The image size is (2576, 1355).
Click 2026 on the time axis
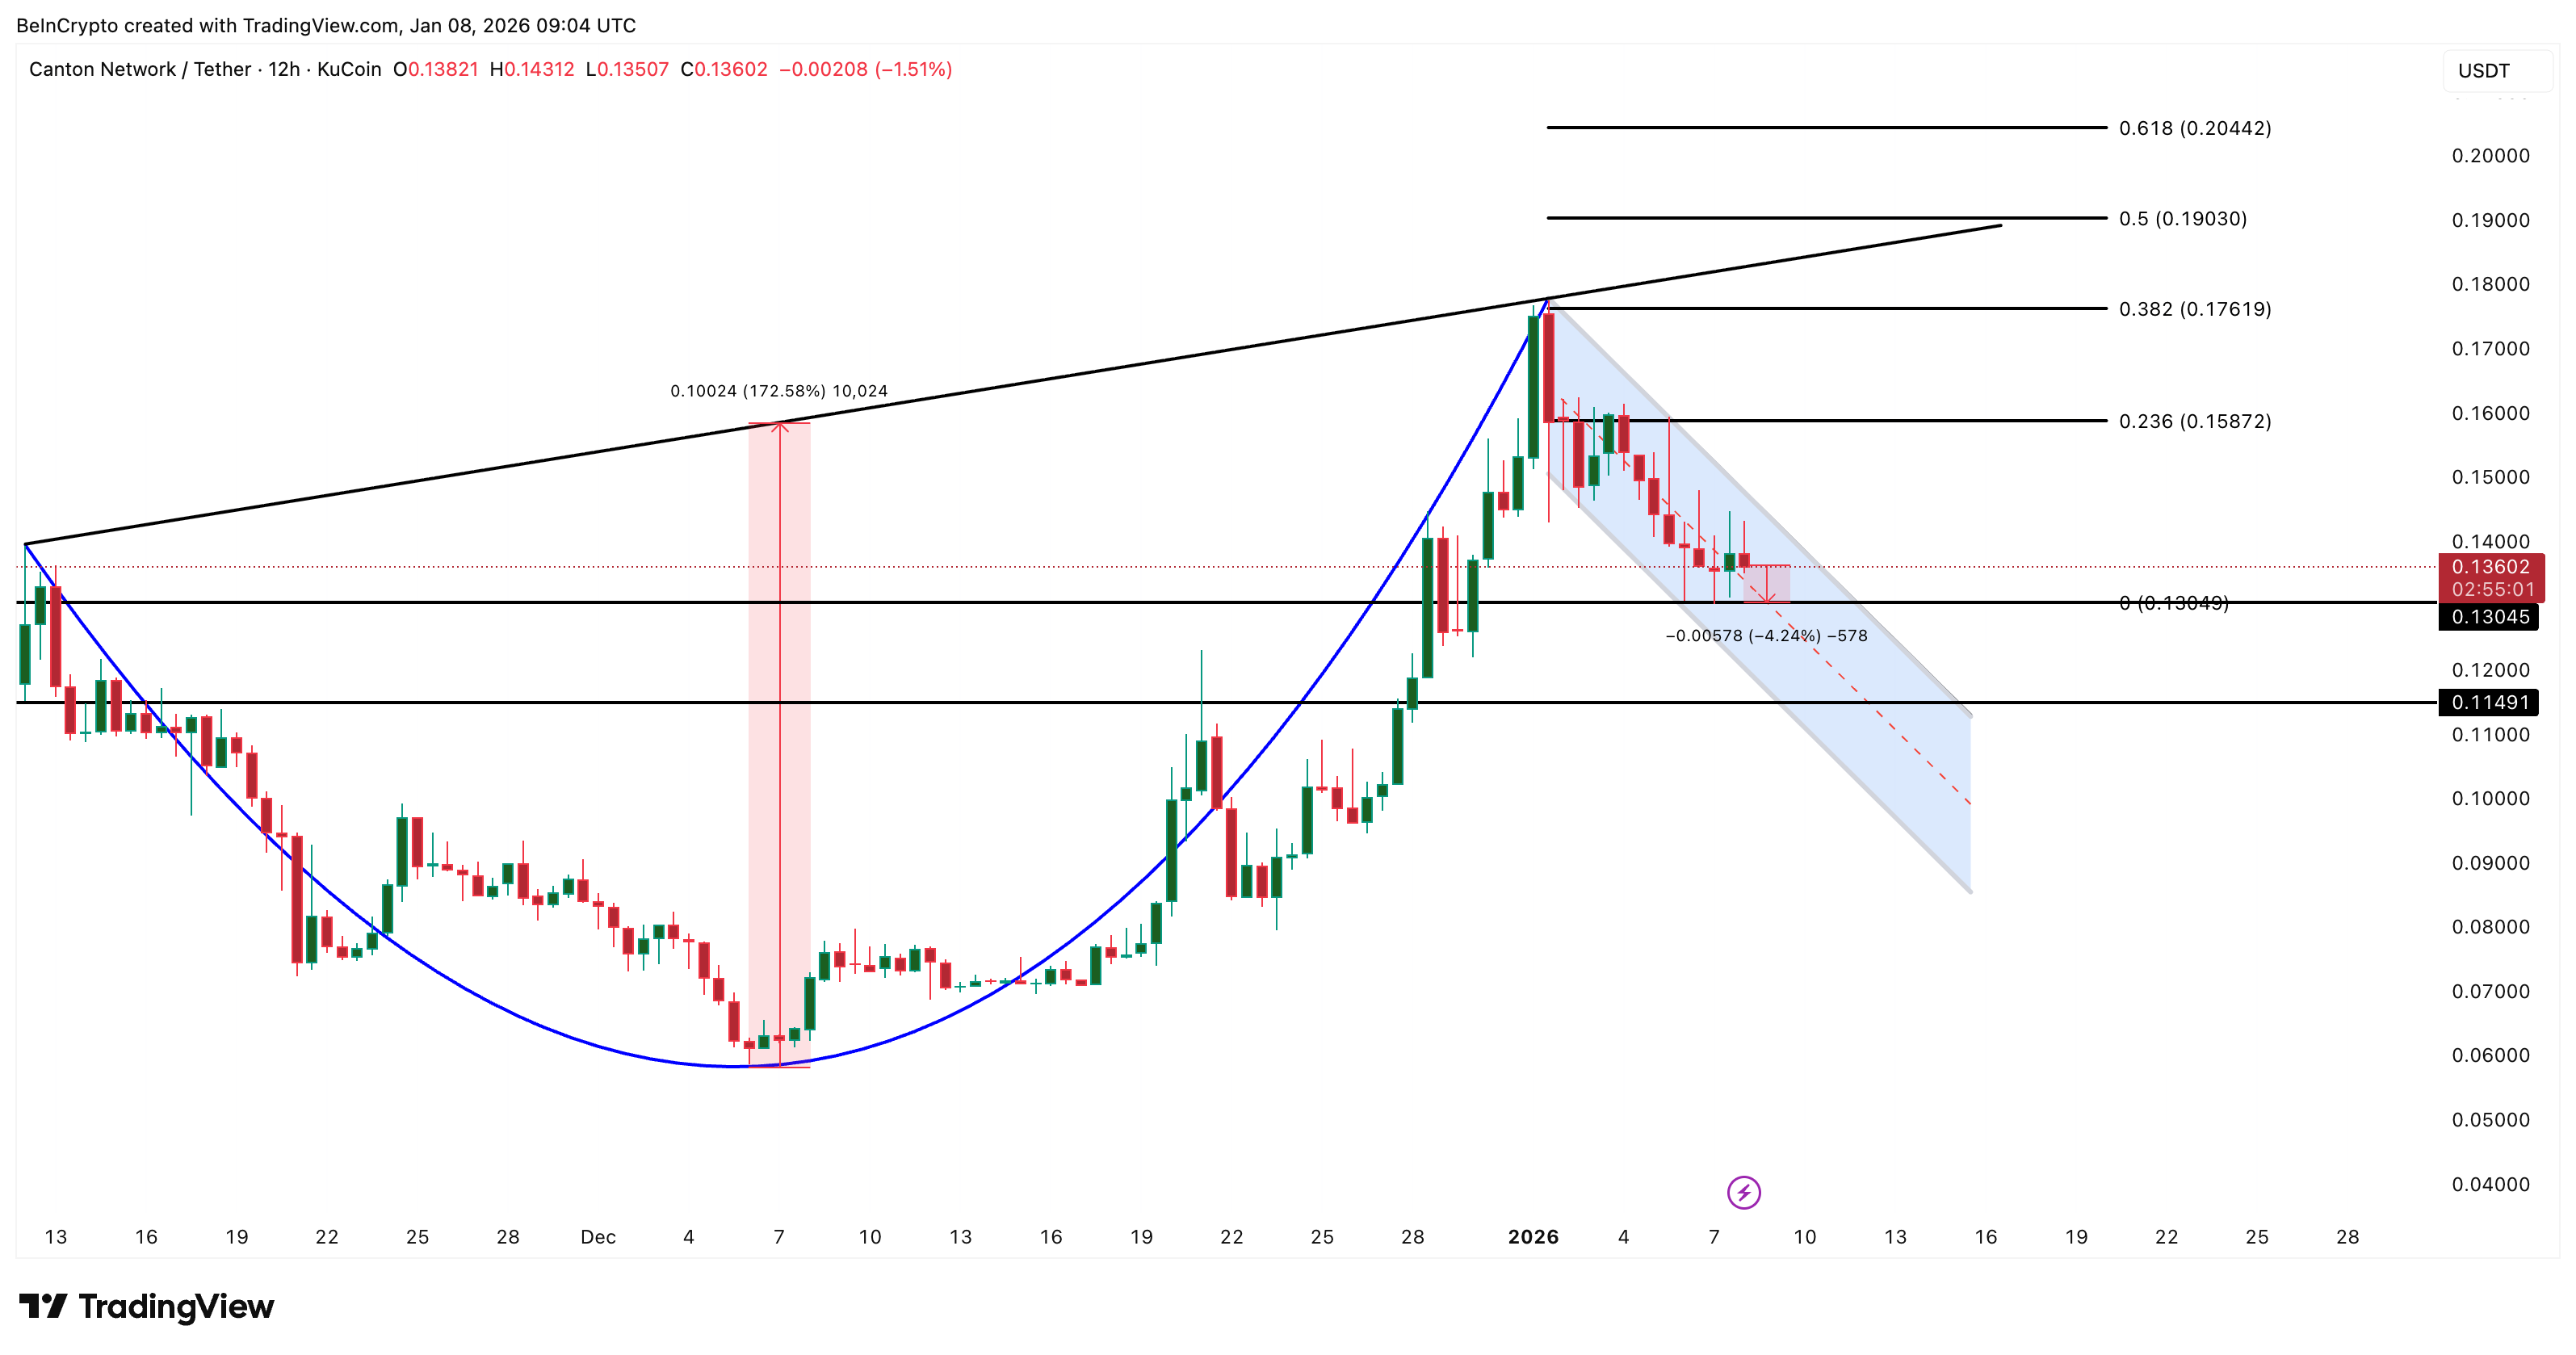tap(1534, 1236)
